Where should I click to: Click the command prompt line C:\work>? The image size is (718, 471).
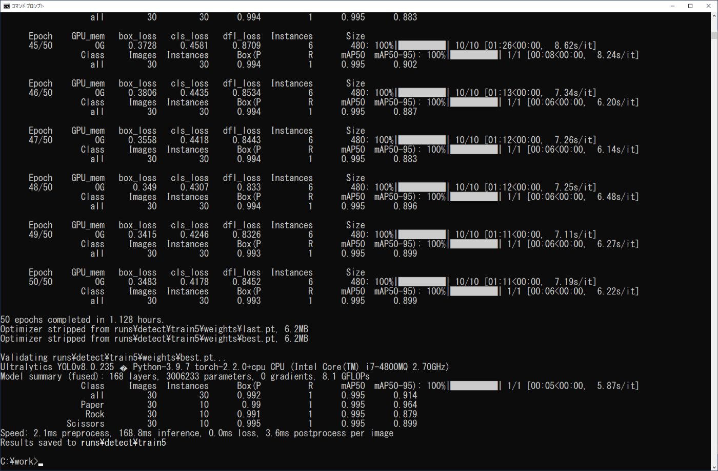(x=19, y=462)
